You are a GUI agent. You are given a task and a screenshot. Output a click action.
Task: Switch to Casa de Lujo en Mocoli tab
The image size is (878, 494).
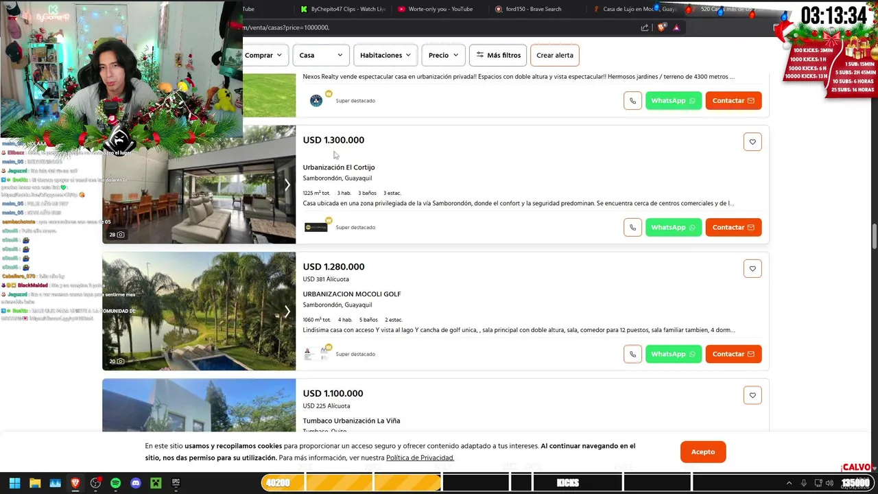coord(634,9)
